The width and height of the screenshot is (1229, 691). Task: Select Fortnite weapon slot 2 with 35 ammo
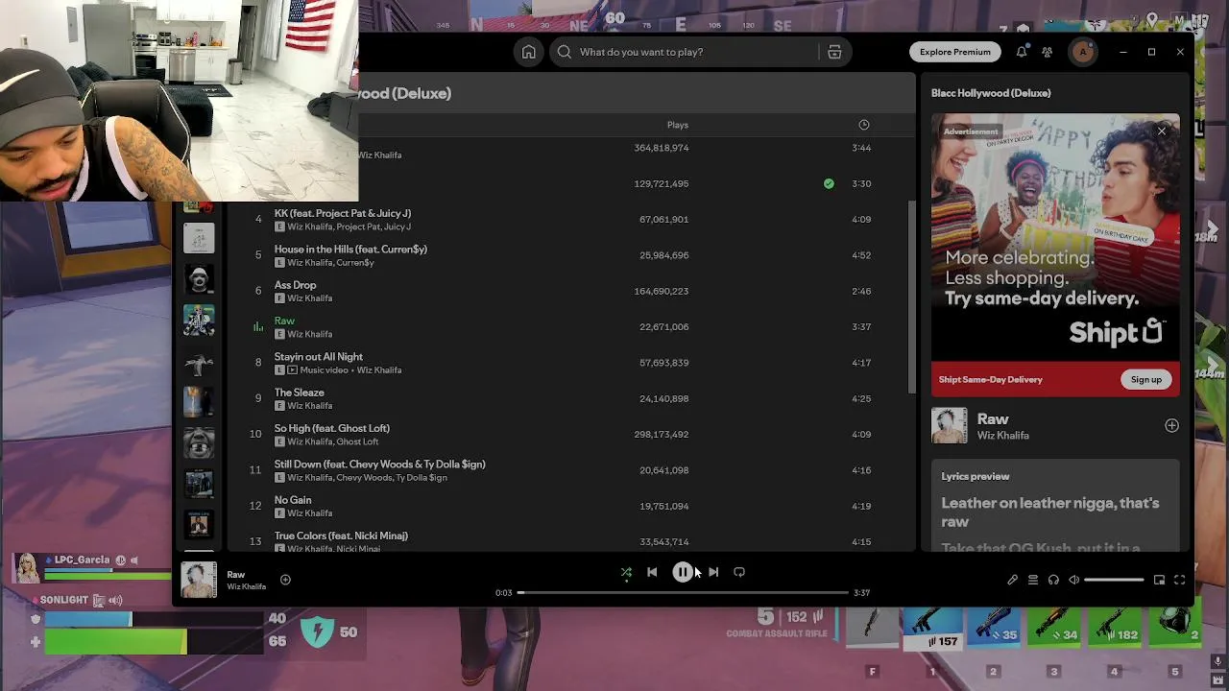pos(993,629)
